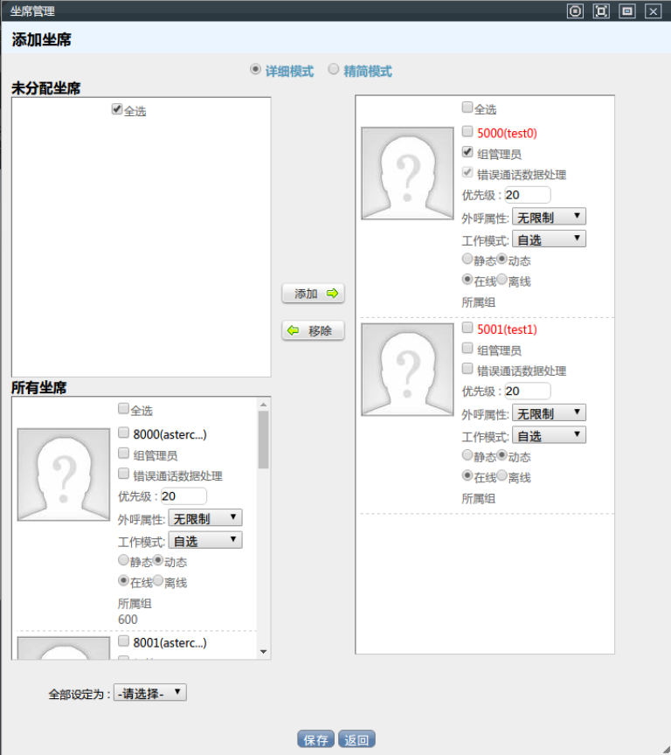671x755 pixels.
Task: Click the scrollbar thumb in 所有坐席 list
Action: pyautogui.click(x=263, y=440)
